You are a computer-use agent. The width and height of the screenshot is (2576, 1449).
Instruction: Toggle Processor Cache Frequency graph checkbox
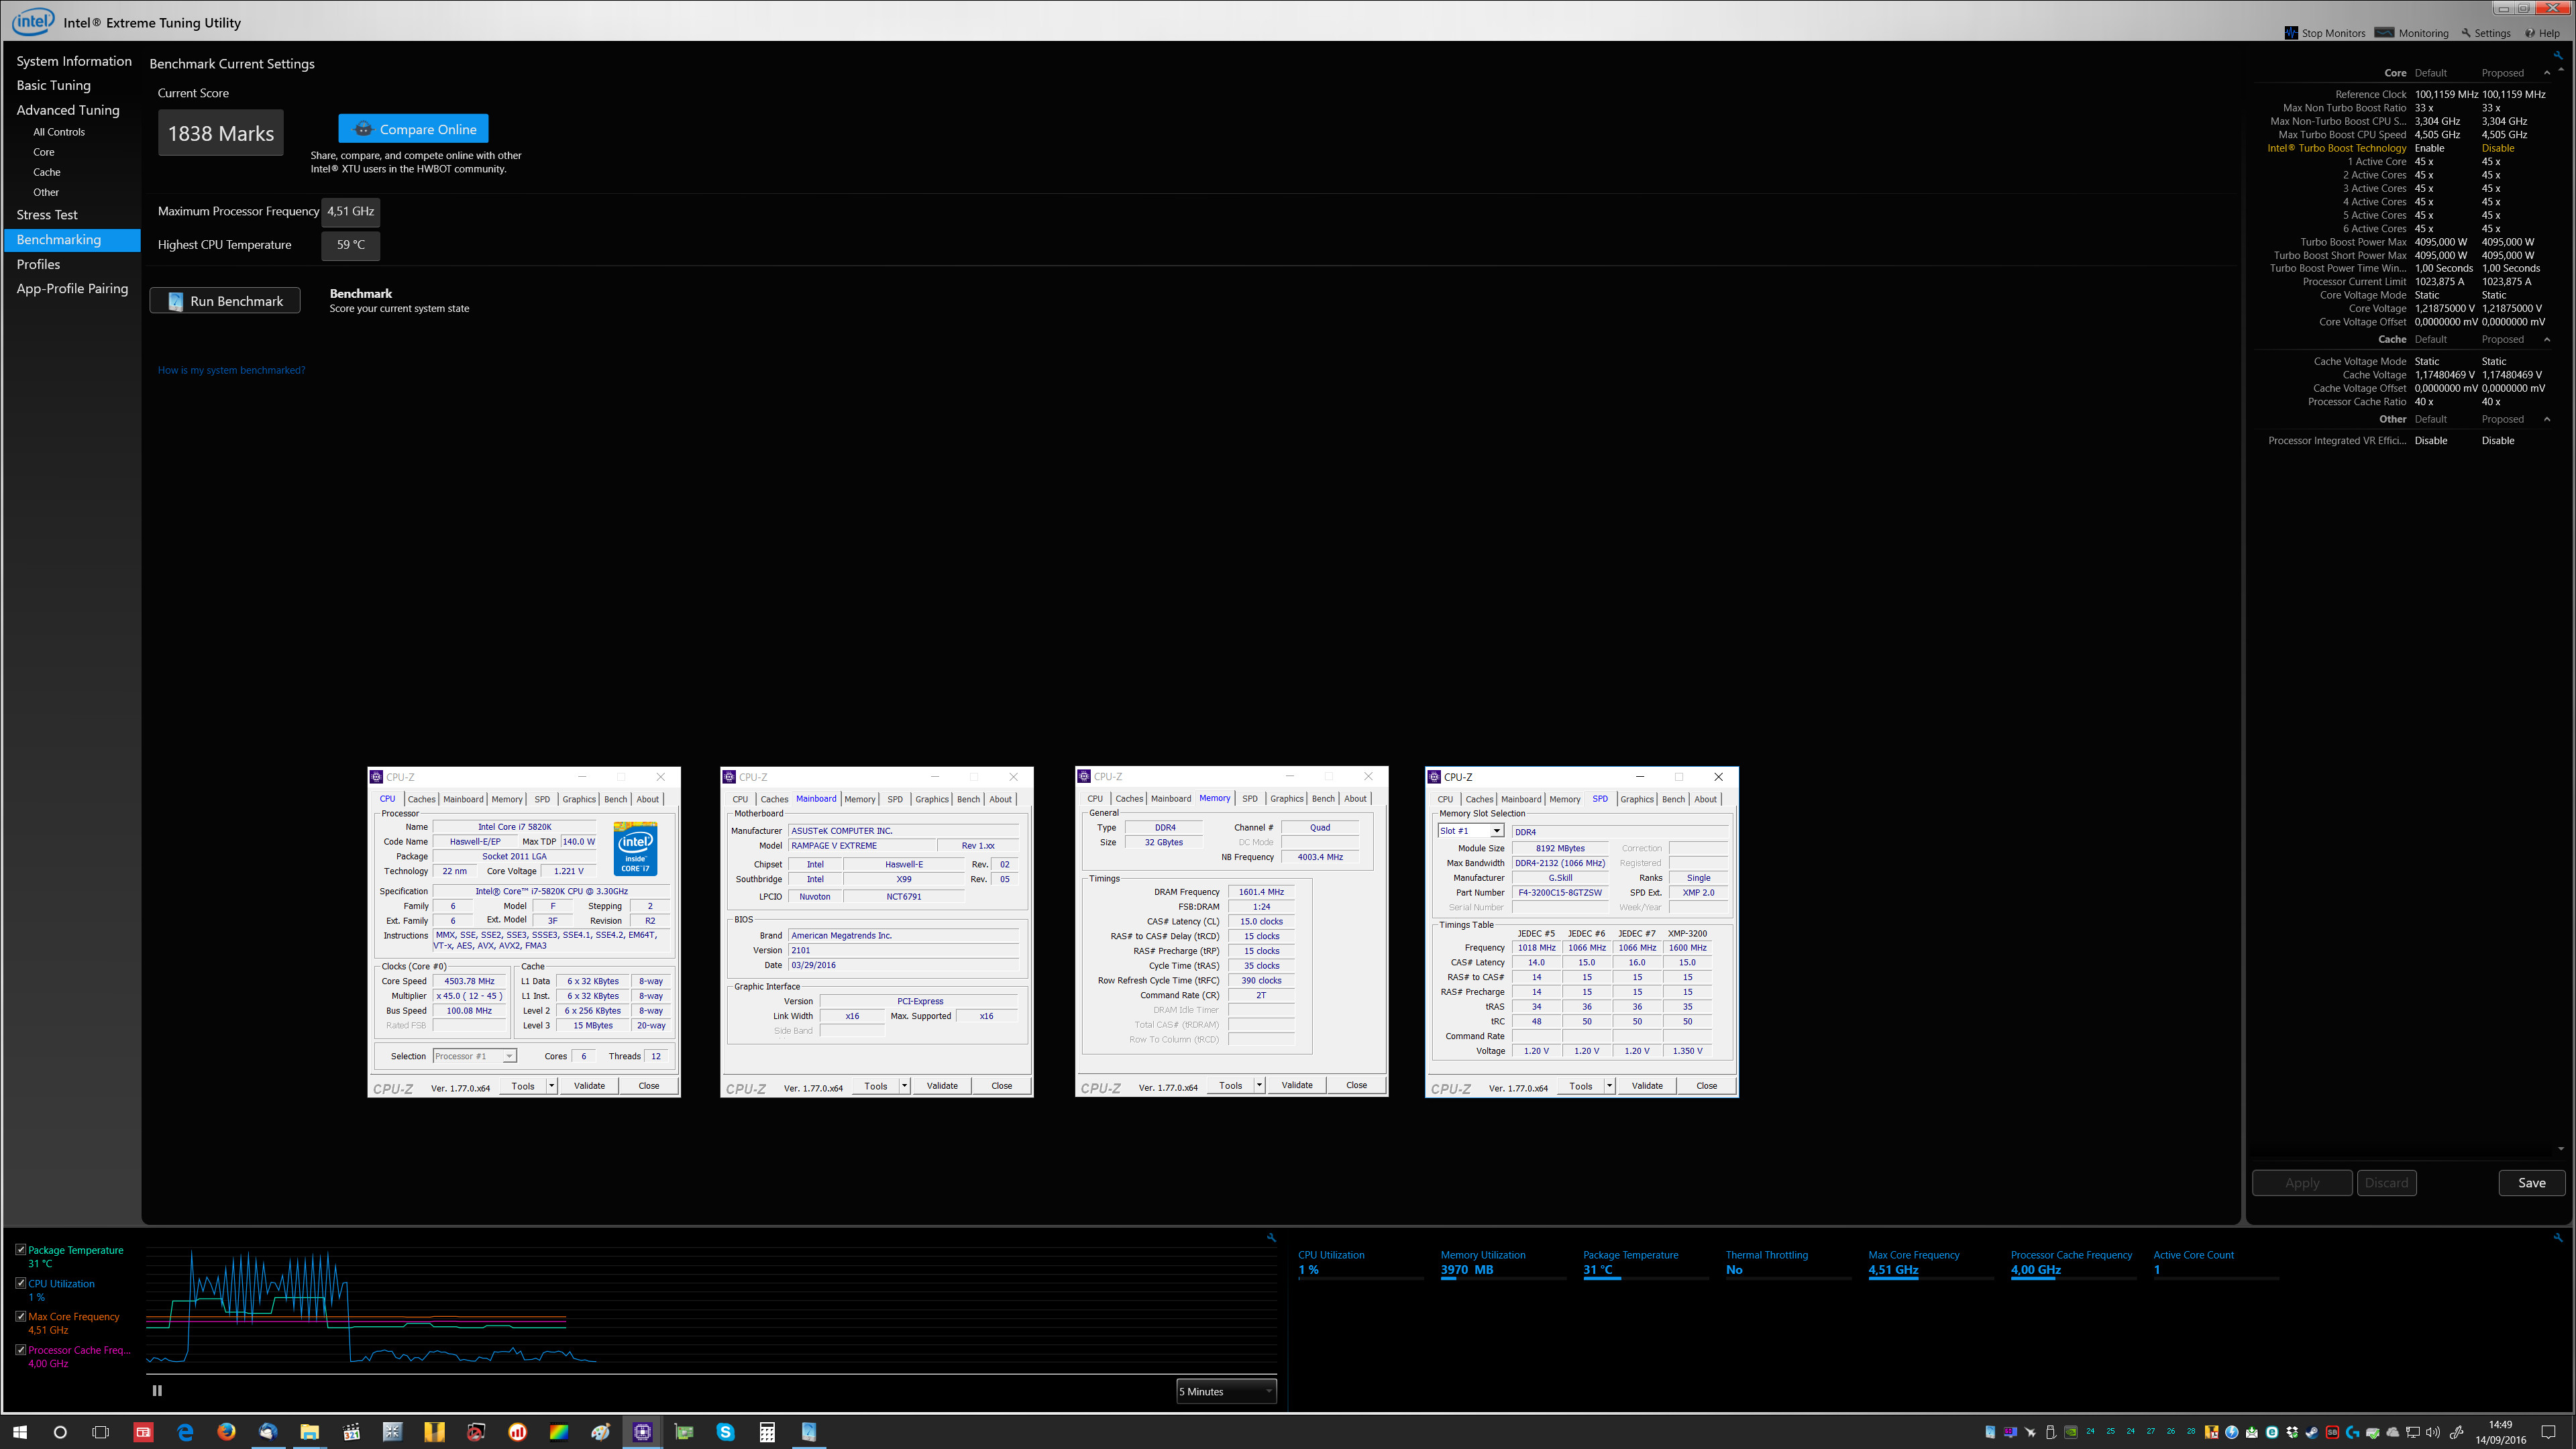pyautogui.click(x=21, y=1349)
